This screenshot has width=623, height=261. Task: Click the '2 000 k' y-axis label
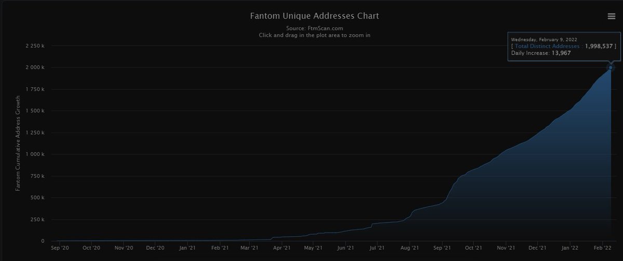tap(34, 68)
